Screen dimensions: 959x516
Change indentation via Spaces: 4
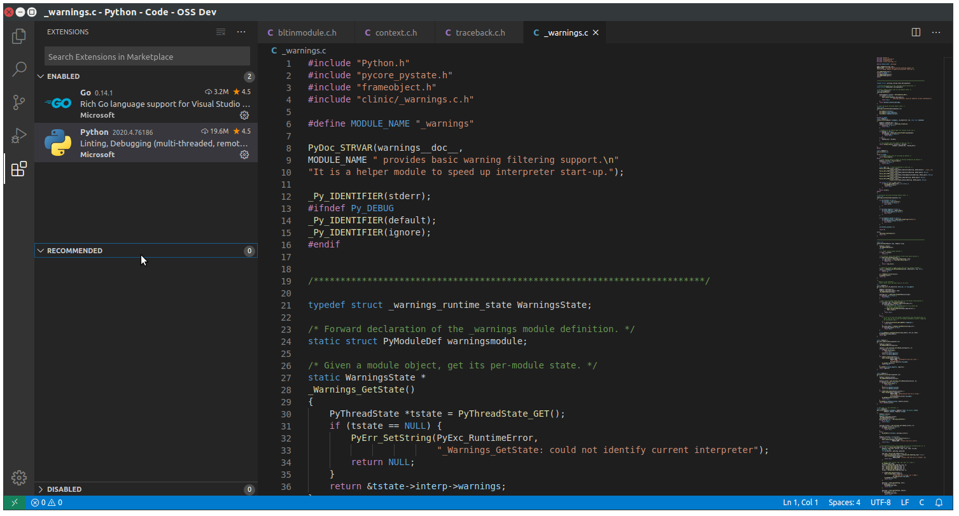pos(844,503)
